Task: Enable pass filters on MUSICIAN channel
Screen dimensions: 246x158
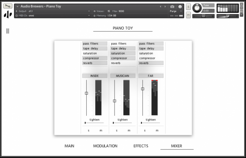Action: tap(123, 43)
